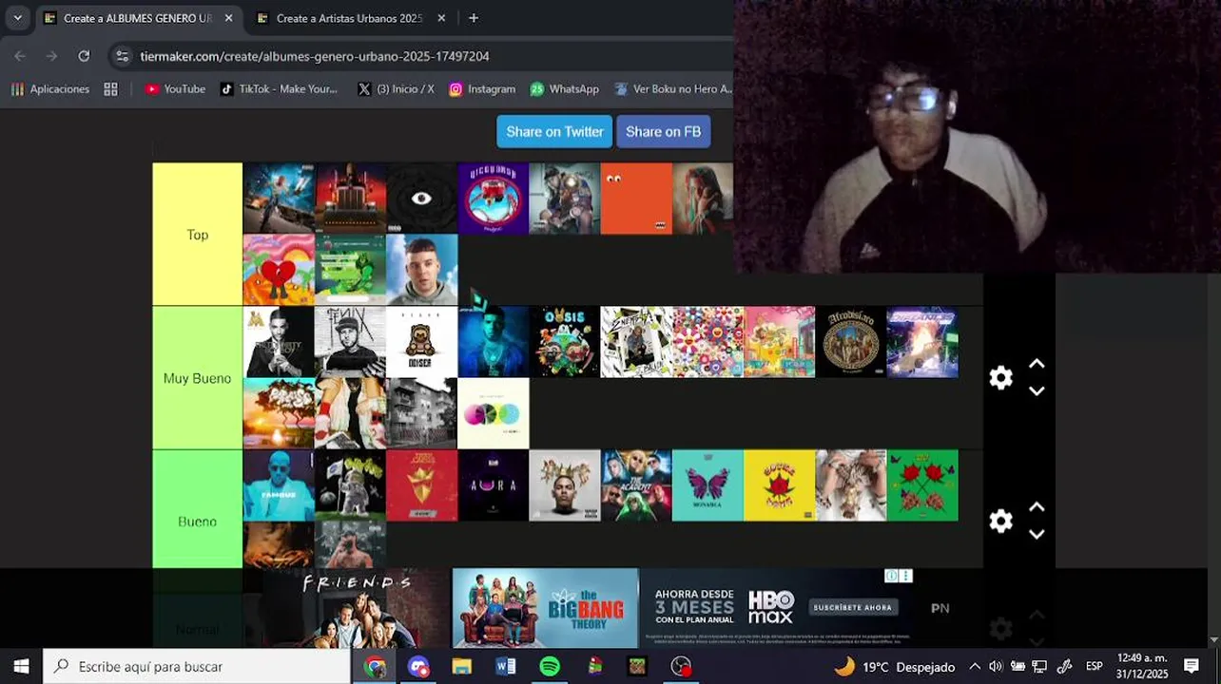Move Muy Bueno tier down with arrow
Viewport: 1221px width, 684px height.
(1037, 390)
